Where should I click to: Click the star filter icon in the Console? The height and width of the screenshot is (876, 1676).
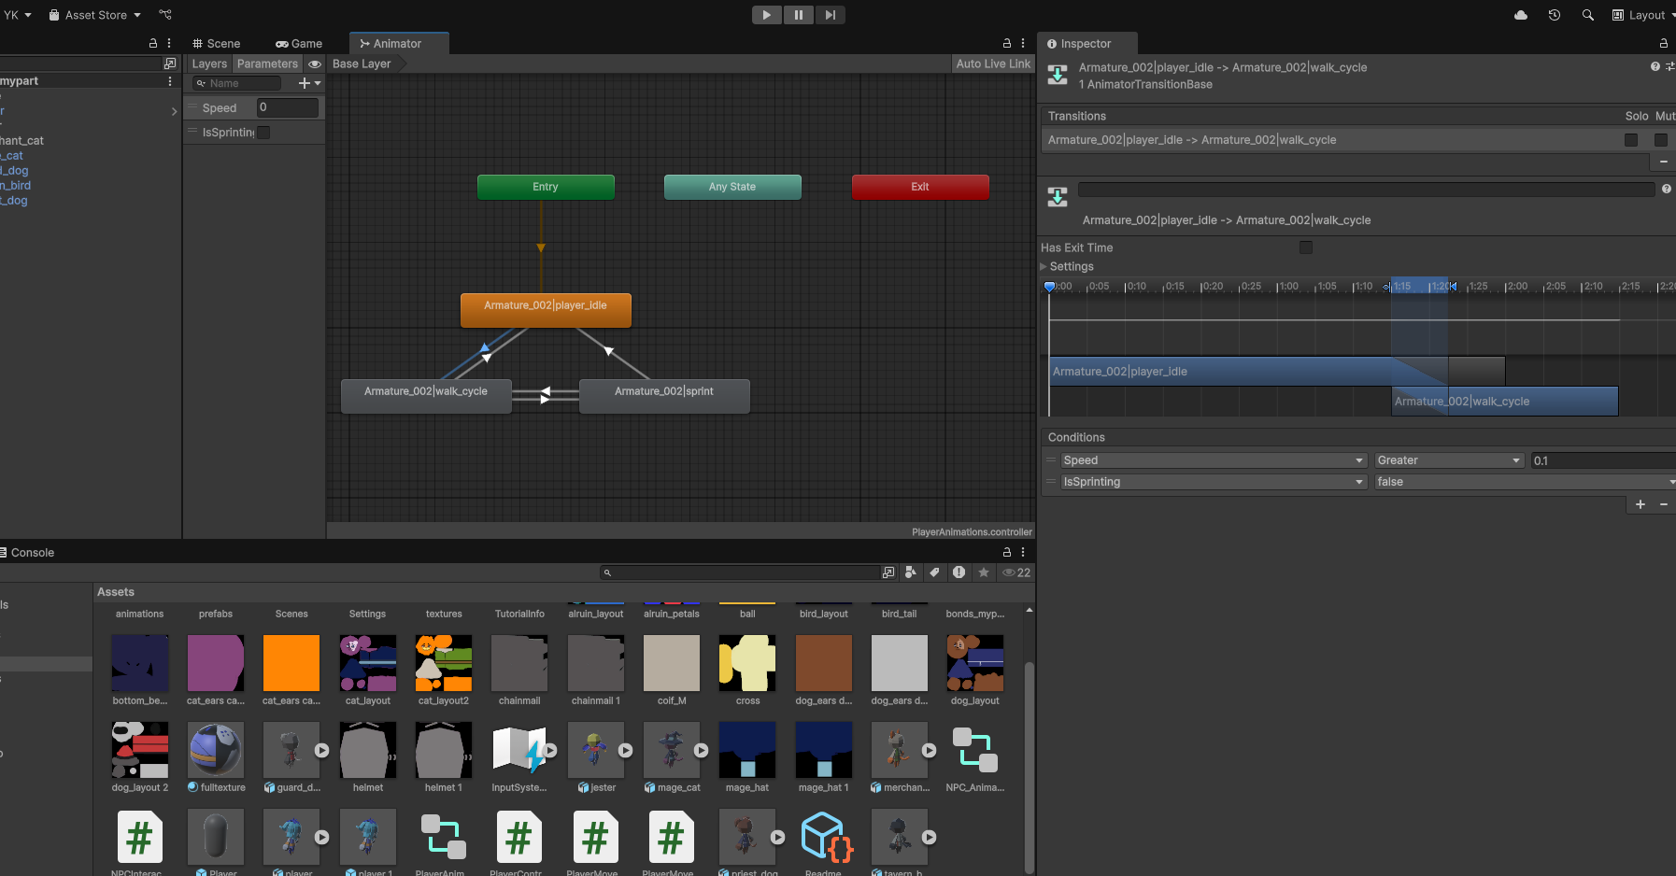point(983,572)
